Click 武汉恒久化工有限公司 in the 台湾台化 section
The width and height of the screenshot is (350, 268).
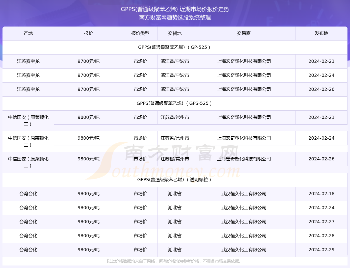point(243,193)
